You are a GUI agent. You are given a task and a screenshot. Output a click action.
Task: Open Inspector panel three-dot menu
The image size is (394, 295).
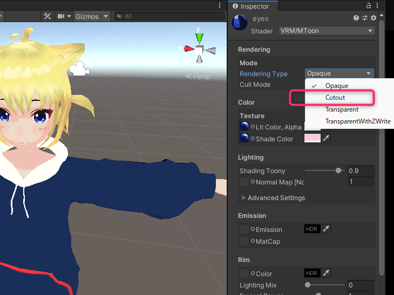(x=377, y=5)
